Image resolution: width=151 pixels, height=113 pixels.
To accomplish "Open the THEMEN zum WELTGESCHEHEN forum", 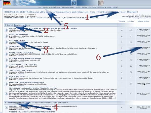I will coord(21,52).
